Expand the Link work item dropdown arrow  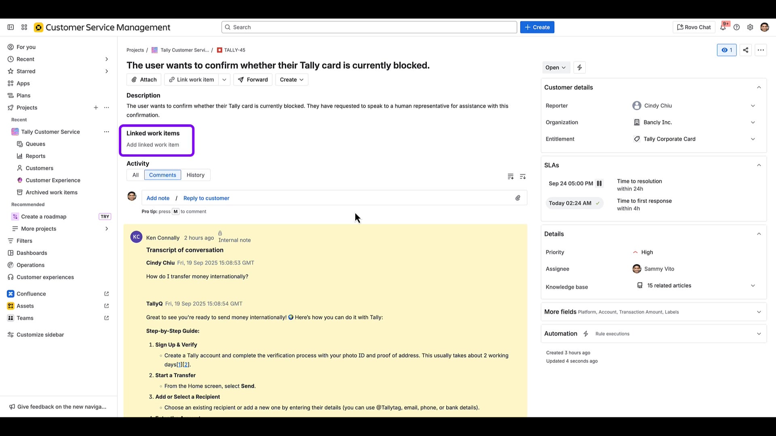click(x=224, y=80)
